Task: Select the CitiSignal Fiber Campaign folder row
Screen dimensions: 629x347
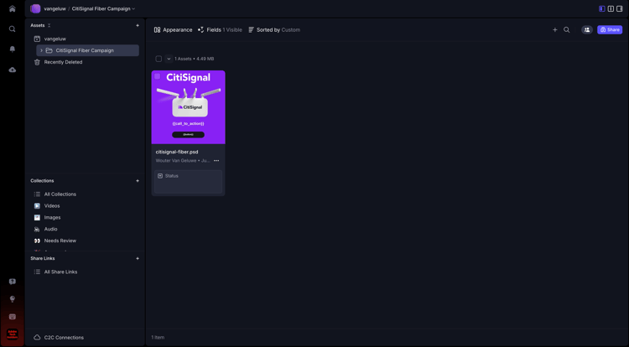Action: click(87, 50)
